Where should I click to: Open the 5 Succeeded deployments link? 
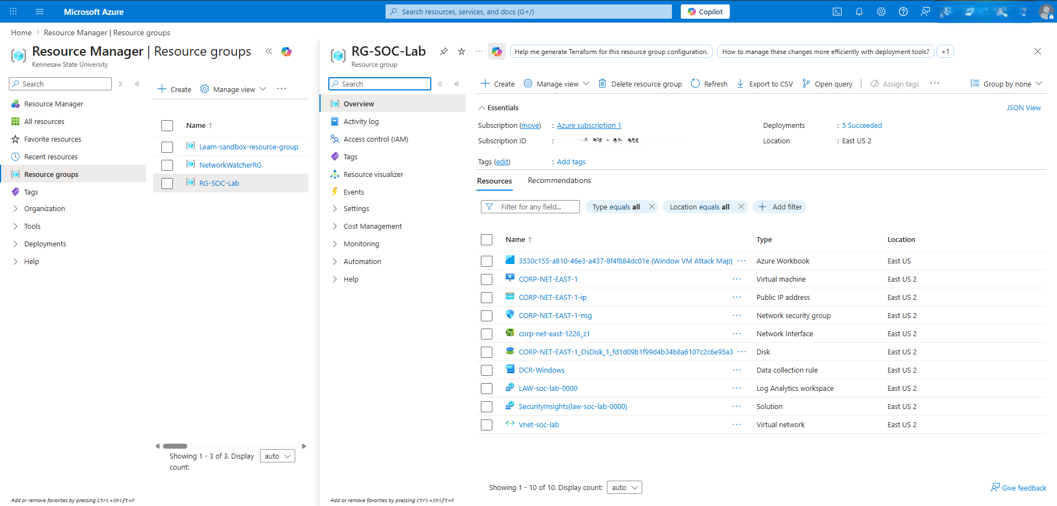point(862,125)
